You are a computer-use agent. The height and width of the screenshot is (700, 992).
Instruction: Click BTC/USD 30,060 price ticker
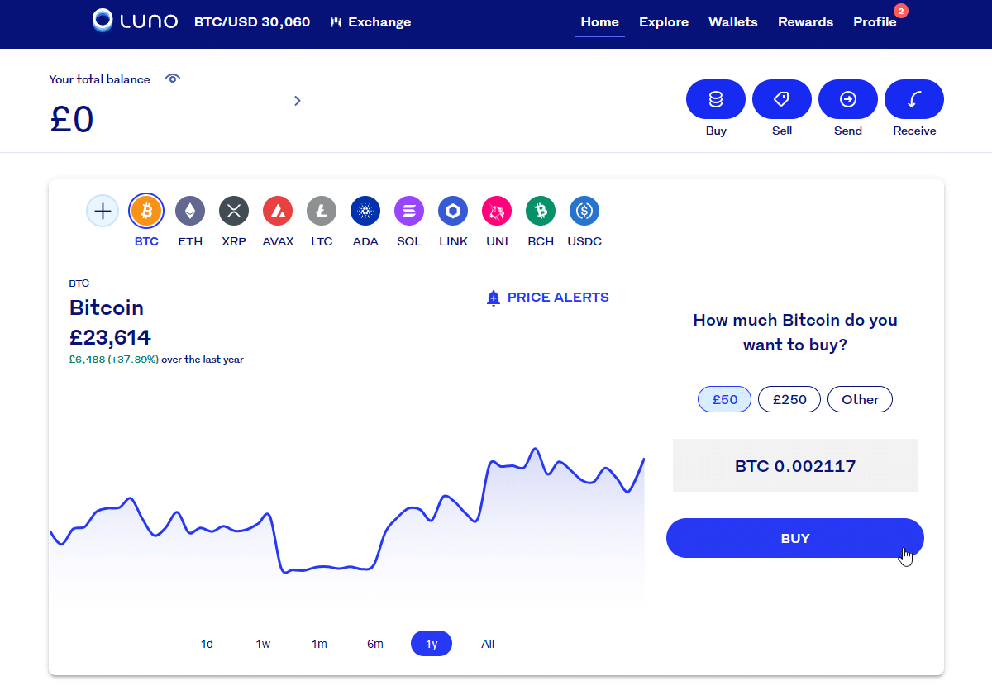click(252, 22)
